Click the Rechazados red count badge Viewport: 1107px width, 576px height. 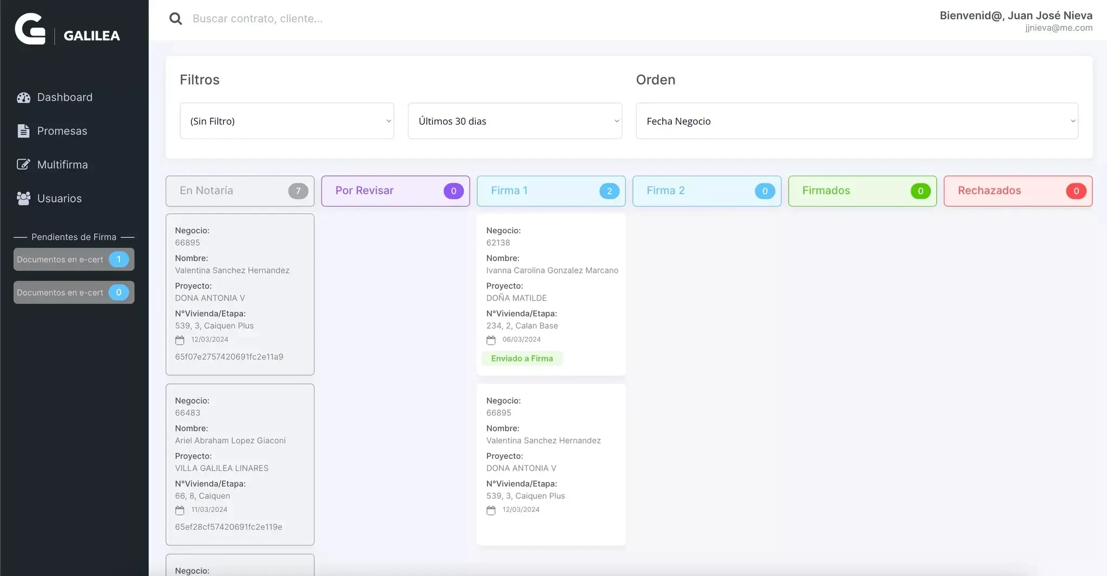pyautogui.click(x=1076, y=191)
